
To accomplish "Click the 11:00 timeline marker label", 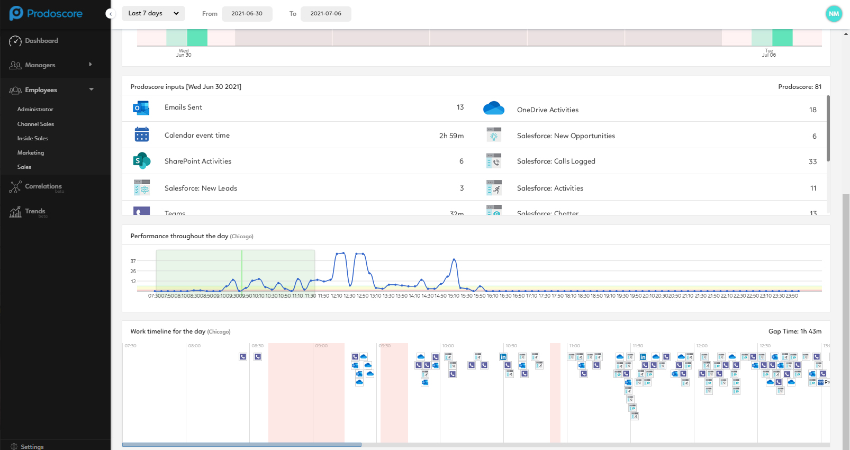I will (575, 346).
